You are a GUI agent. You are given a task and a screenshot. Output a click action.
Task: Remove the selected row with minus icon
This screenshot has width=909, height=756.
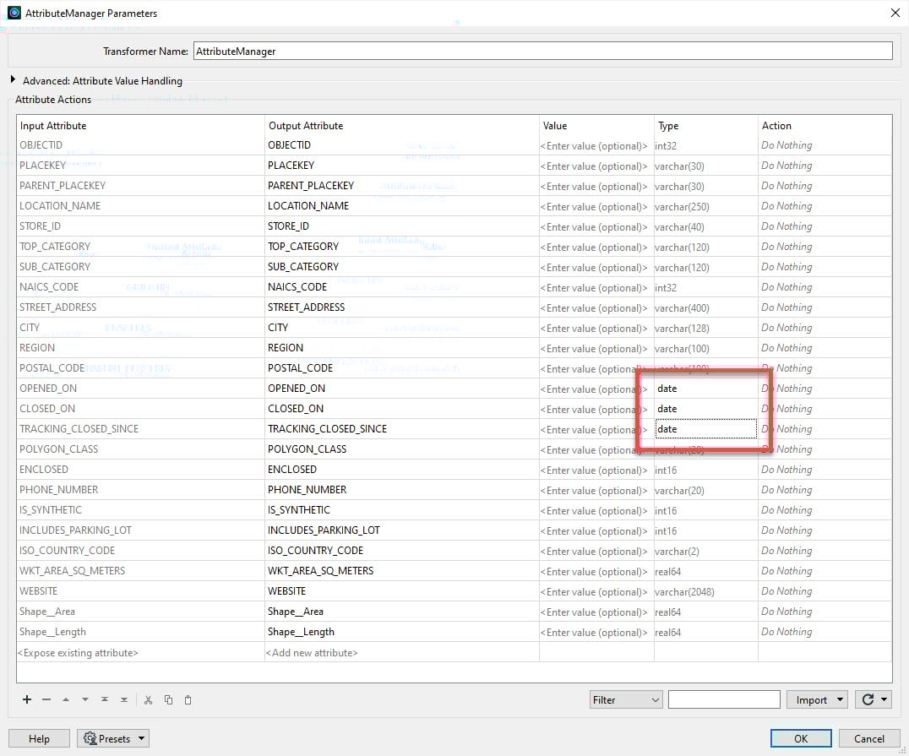(46, 699)
